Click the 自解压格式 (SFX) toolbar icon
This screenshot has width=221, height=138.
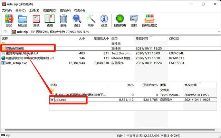coord(150,21)
